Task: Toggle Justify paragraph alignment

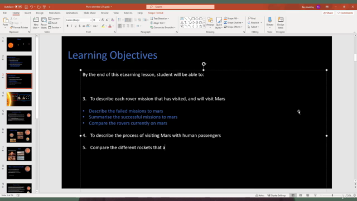Action: click(132, 26)
